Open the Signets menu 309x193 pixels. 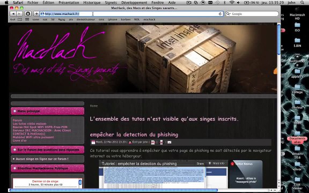[111, 2]
